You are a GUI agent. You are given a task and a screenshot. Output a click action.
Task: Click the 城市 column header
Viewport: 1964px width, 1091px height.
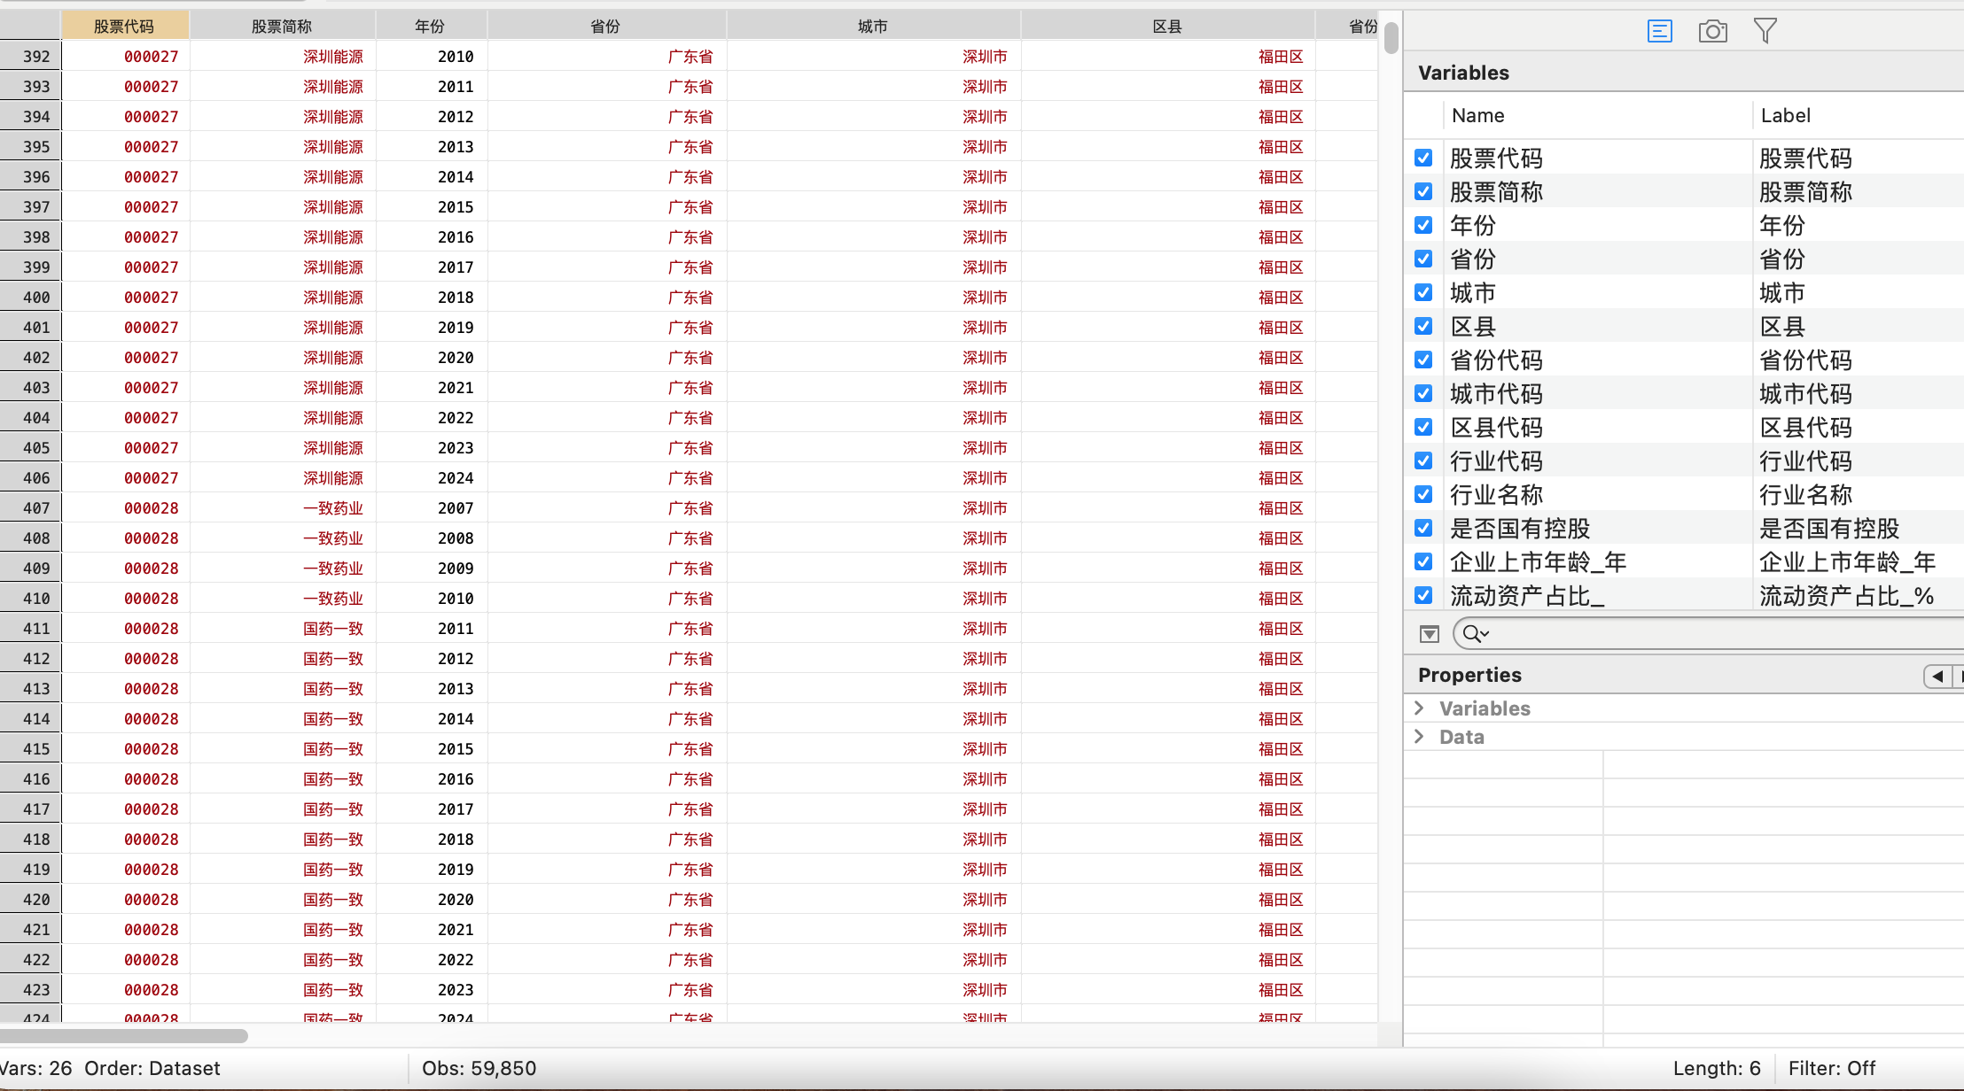(872, 27)
